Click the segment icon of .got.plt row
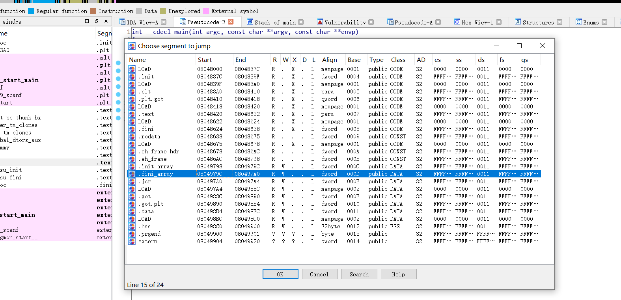The width and height of the screenshot is (621, 300). [132, 204]
